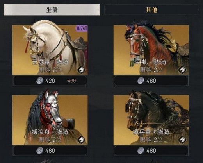Buy 丹虬 with the 480 price button
This screenshot has height=163, width=203.
coord(151,81)
